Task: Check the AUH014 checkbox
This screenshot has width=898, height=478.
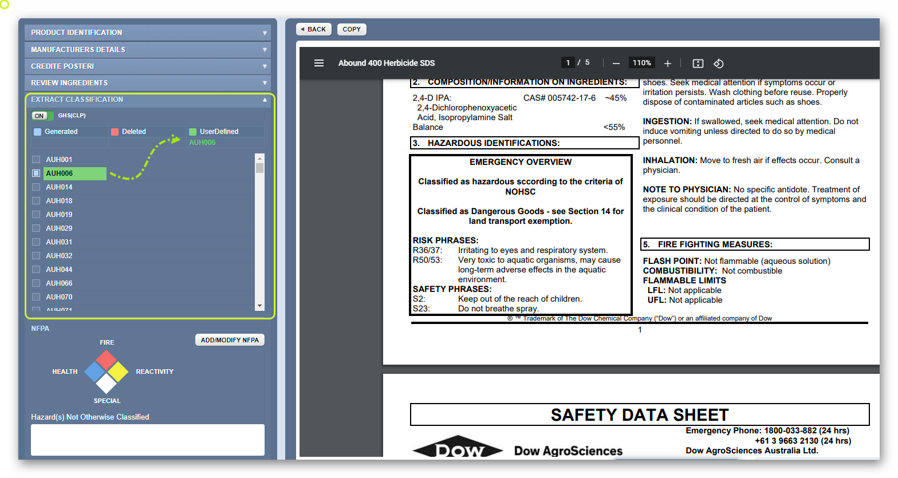Action: 36,187
